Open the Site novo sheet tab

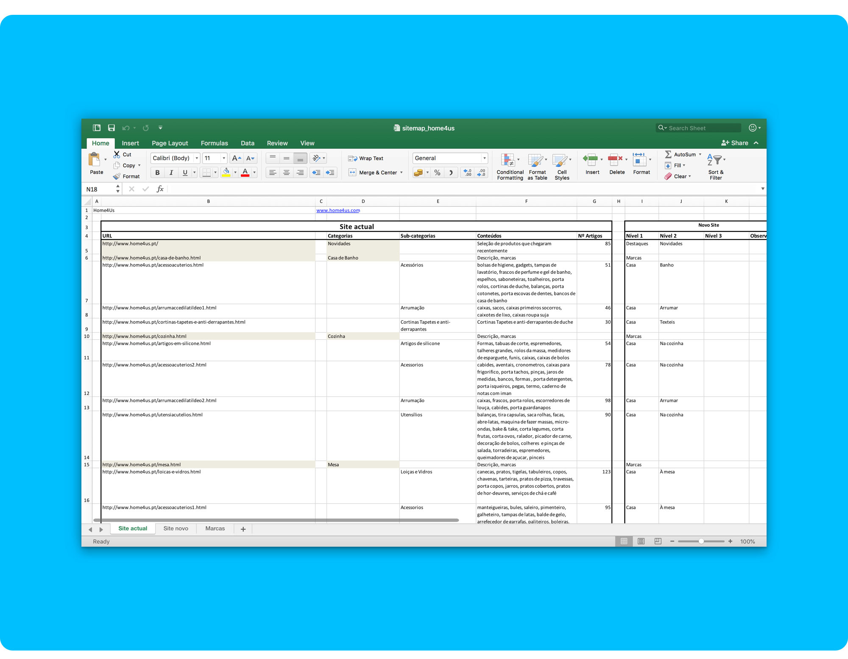click(176, 528)
